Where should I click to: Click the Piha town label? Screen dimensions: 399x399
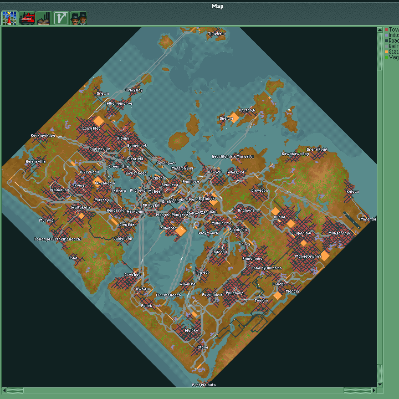(73, 258)
